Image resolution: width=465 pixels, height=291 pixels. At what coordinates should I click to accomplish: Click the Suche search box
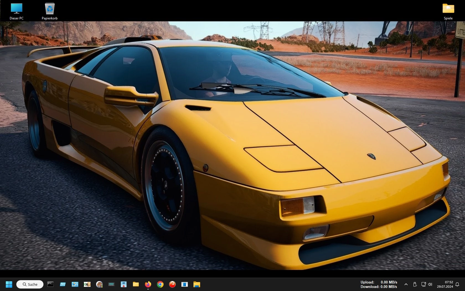[30, 284]
